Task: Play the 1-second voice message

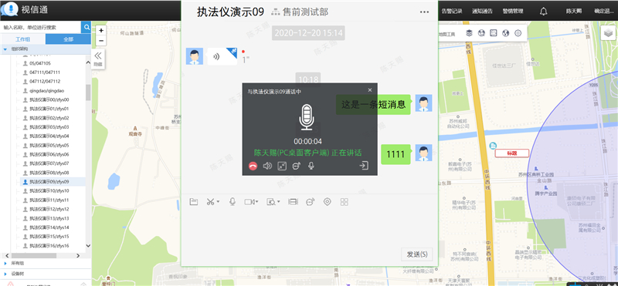Action: tap(222, 56)
